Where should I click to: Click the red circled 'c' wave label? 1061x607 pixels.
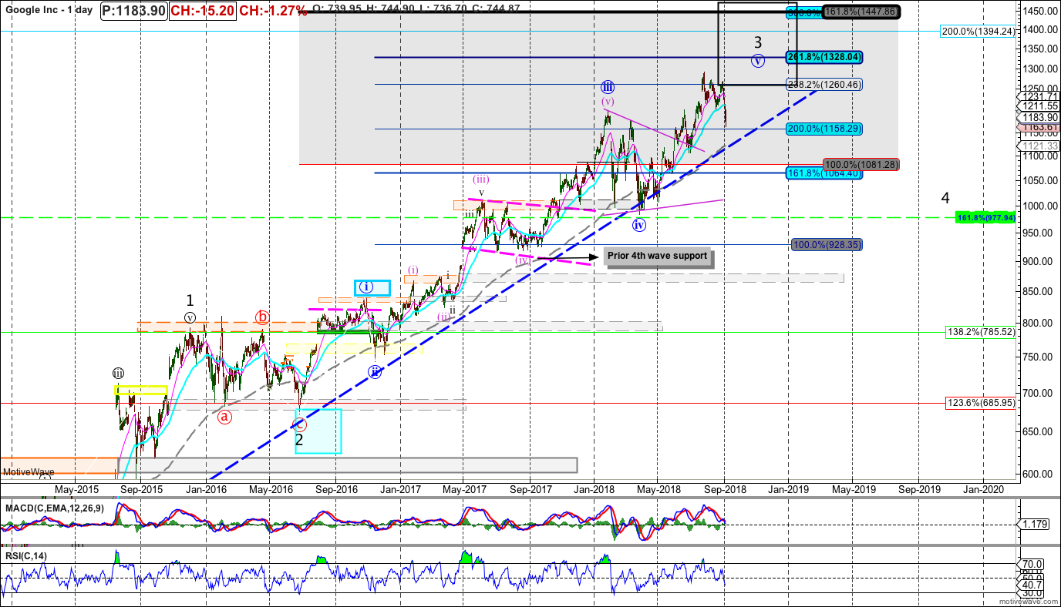coord(300,424)
